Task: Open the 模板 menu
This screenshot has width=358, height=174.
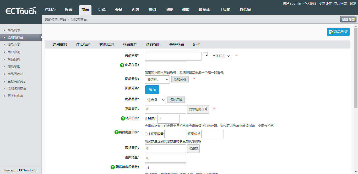Action: click(x=186, y=10)
